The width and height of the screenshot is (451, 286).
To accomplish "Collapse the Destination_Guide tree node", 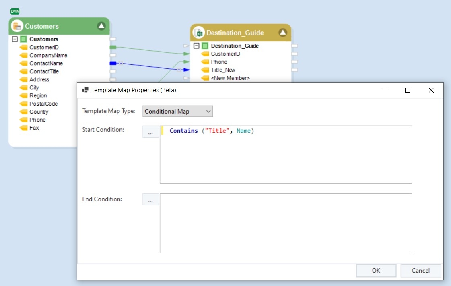I will coord(196,46).
